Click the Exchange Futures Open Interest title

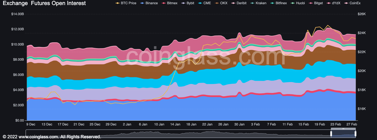[x=44, y=3]
